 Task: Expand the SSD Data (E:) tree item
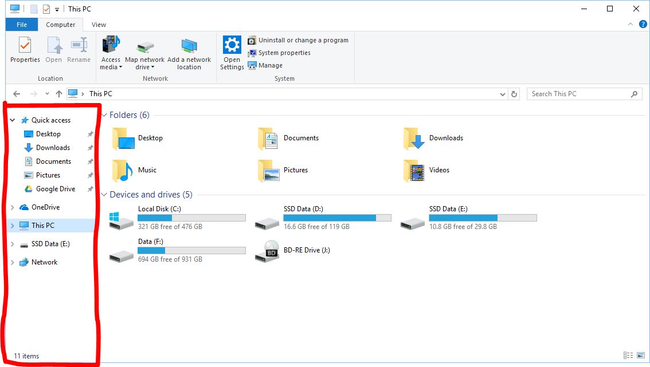point(11,243)
